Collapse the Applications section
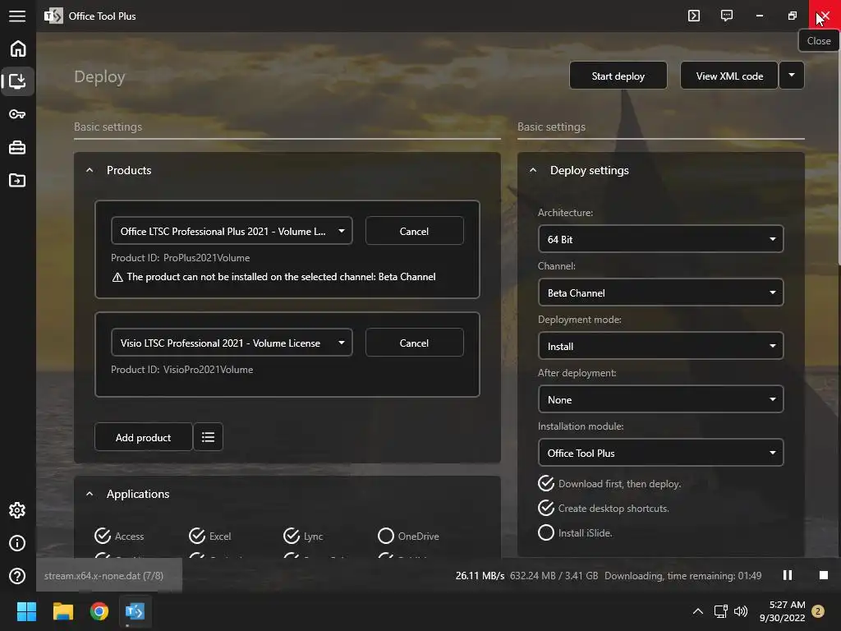Viewport: 841px width, 631px height. pos(90,494)
